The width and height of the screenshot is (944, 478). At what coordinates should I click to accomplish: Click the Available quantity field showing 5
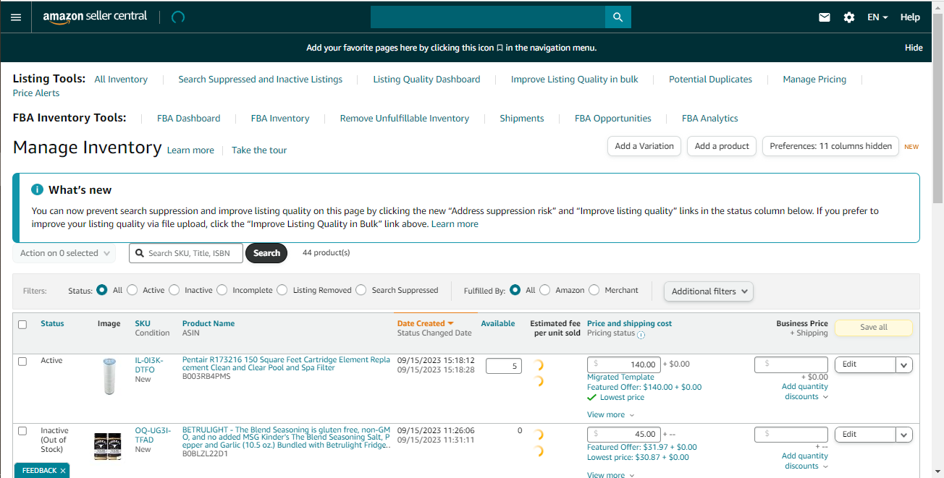coord(504,366)
